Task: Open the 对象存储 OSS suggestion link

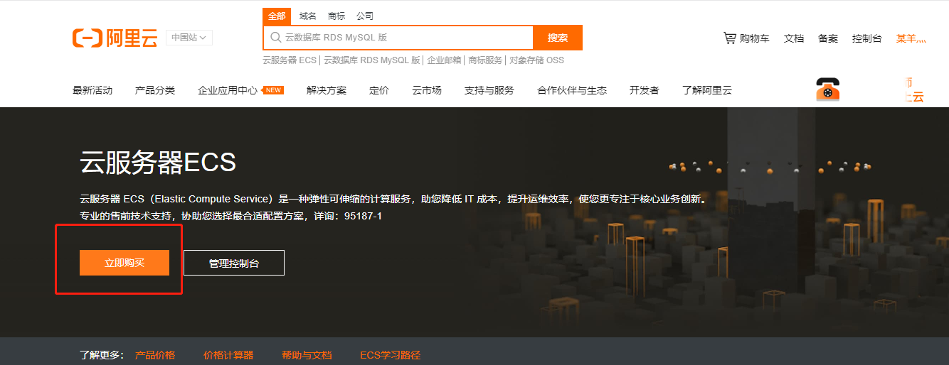Action: pyautogui.click(x=537, y=60)
